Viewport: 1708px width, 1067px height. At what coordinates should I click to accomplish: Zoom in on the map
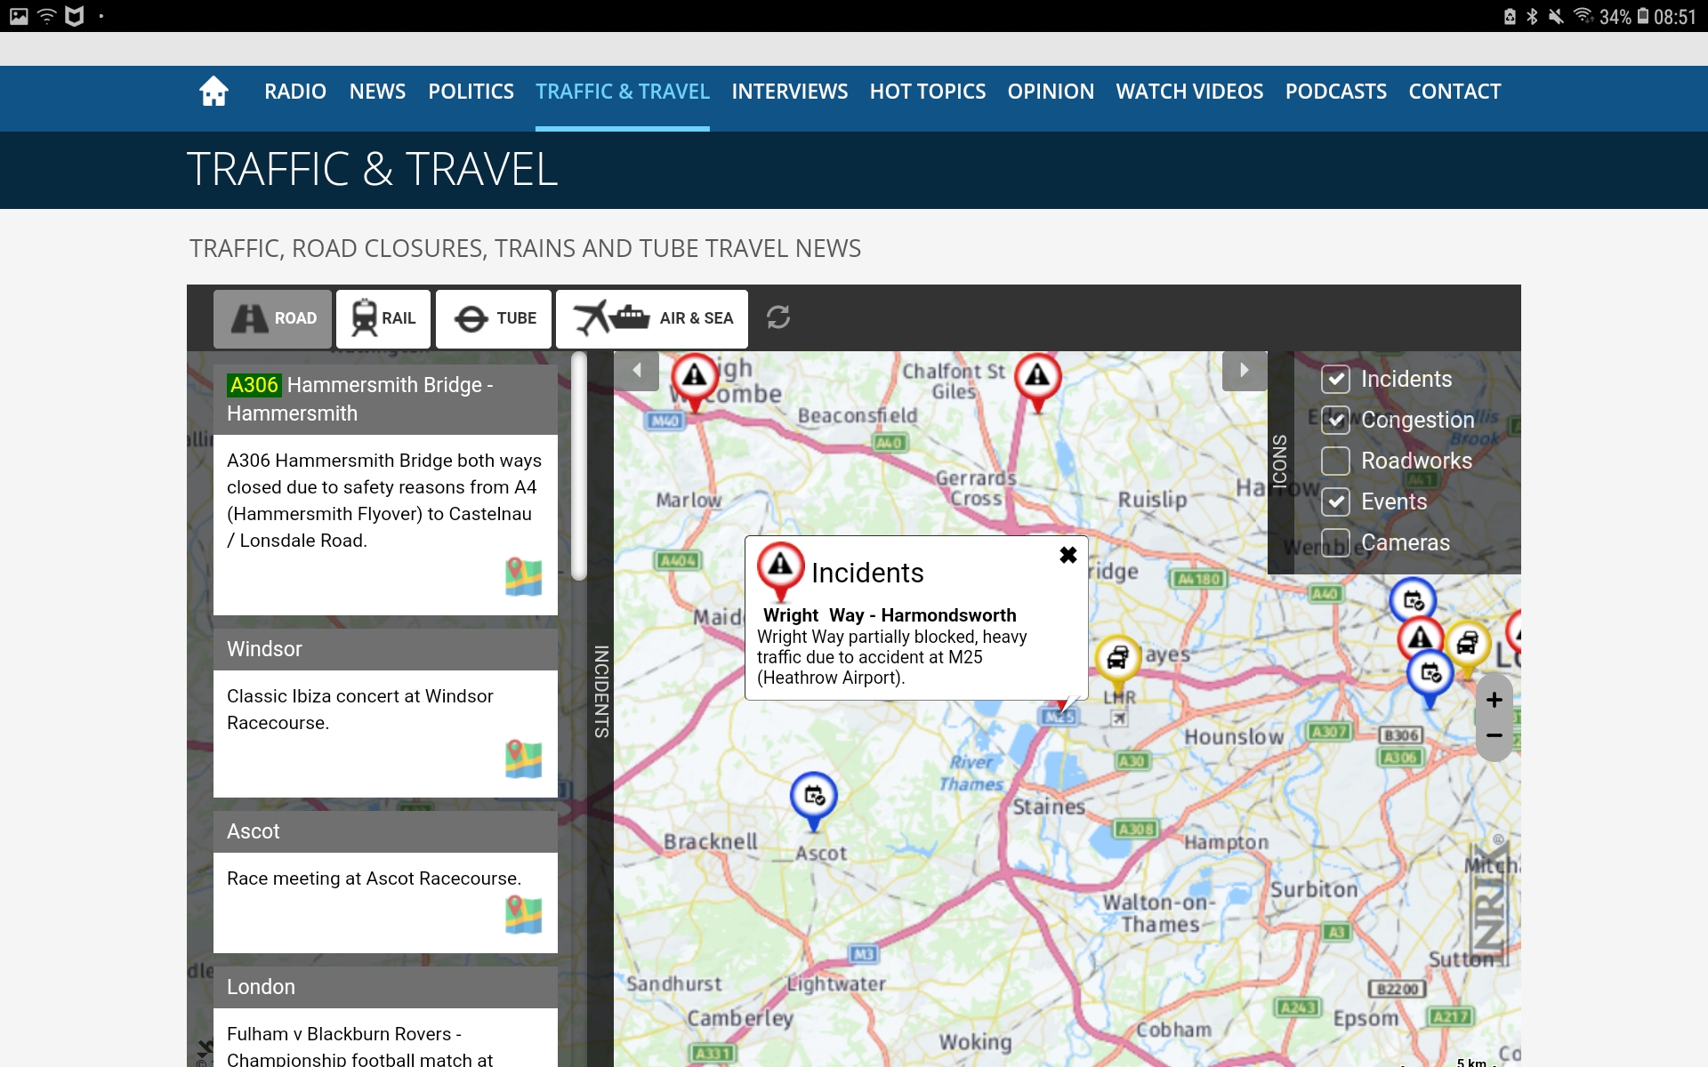click(x=1494, y=700)
